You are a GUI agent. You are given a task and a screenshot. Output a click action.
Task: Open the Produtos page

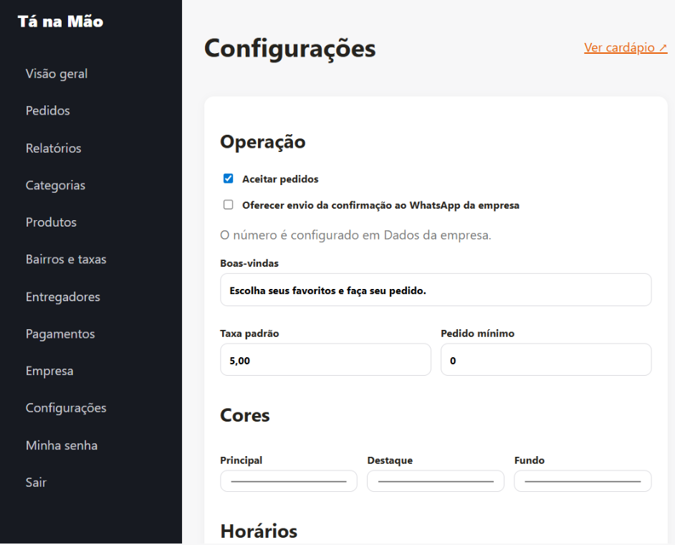pyautogui.click(x=51, y=222)
